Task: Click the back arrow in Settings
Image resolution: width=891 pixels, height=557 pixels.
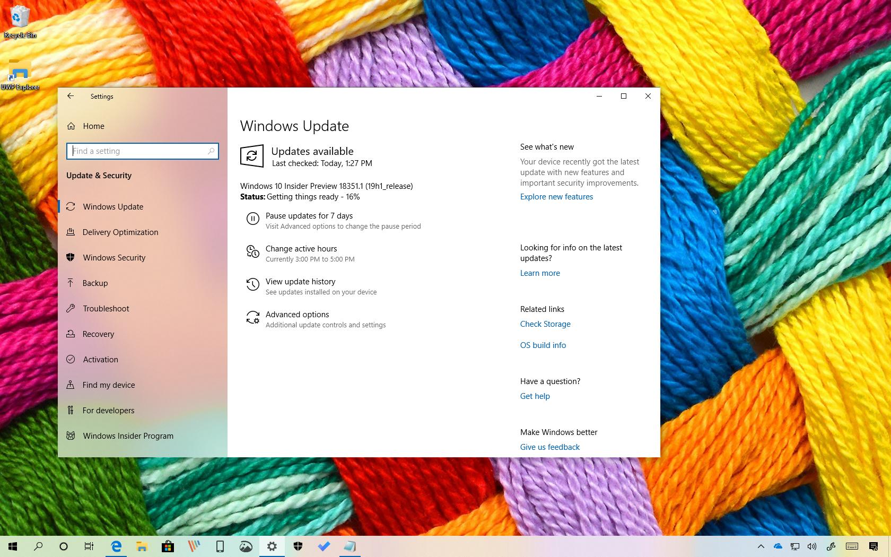Action: coord(71,96)
